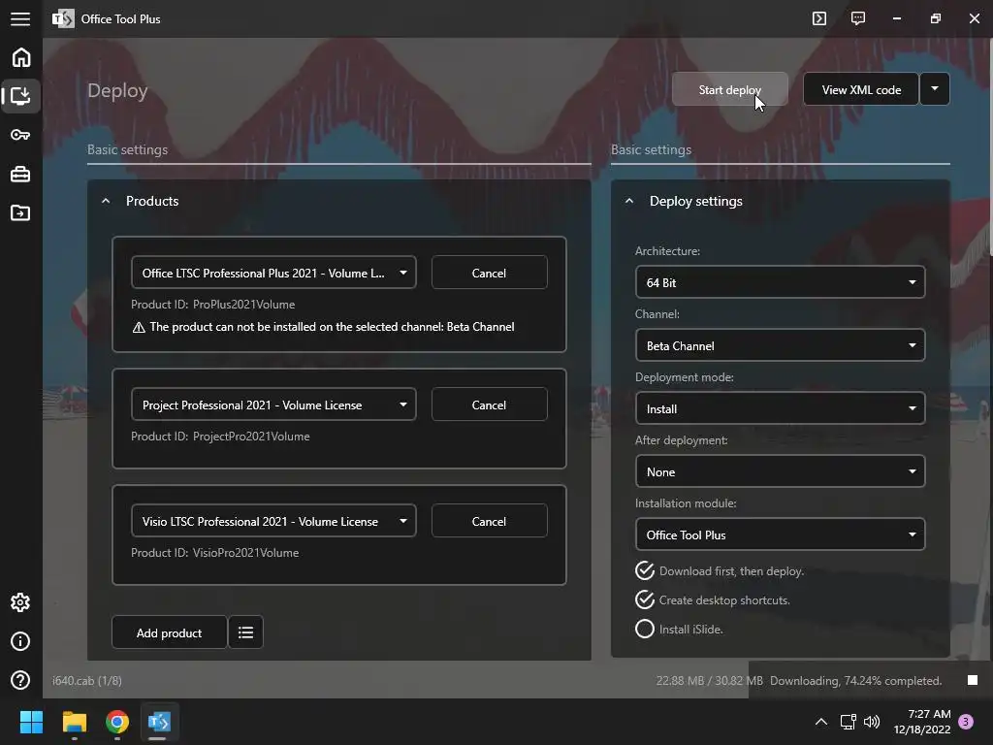Open Project Professional 2021 product dropdown
Viewport: 993px width, 745px height.
[273, 405]
